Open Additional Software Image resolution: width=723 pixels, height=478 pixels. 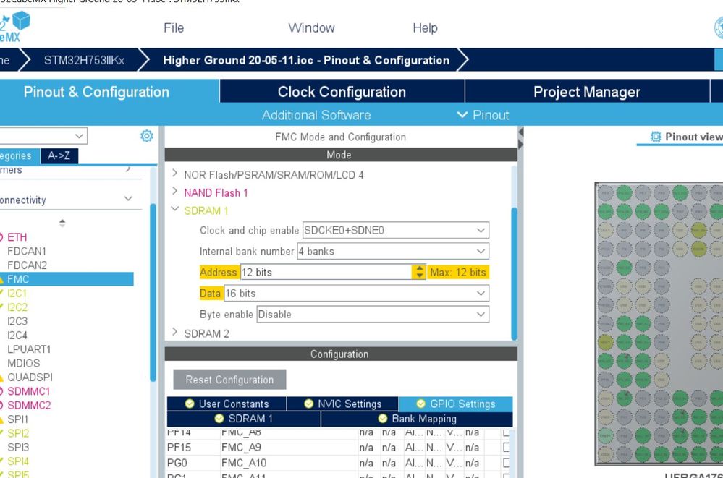[x=316, y=115]
